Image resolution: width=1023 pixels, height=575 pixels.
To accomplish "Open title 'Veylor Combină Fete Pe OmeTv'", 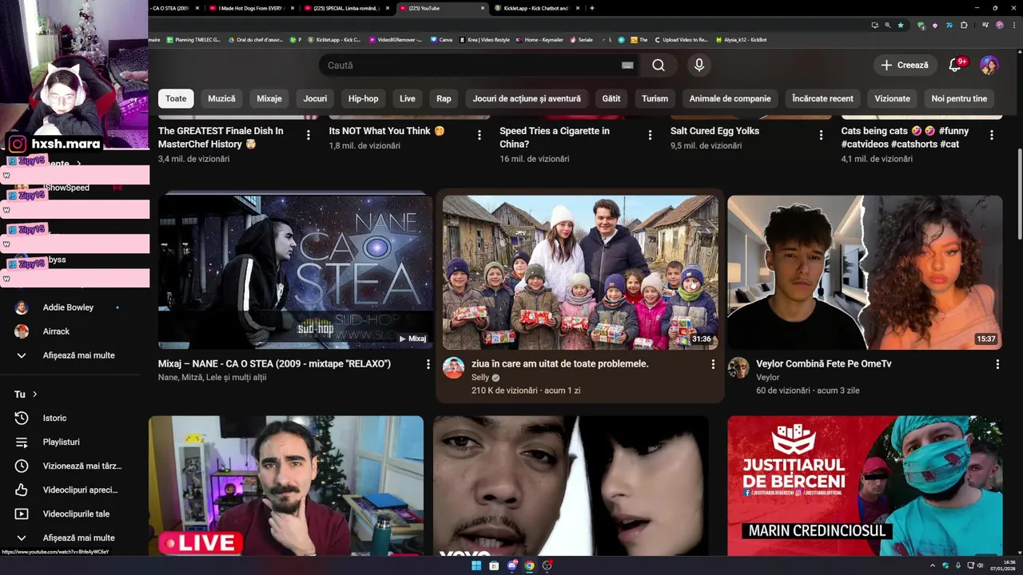I will pyautogui.click(x=824, y=364).
